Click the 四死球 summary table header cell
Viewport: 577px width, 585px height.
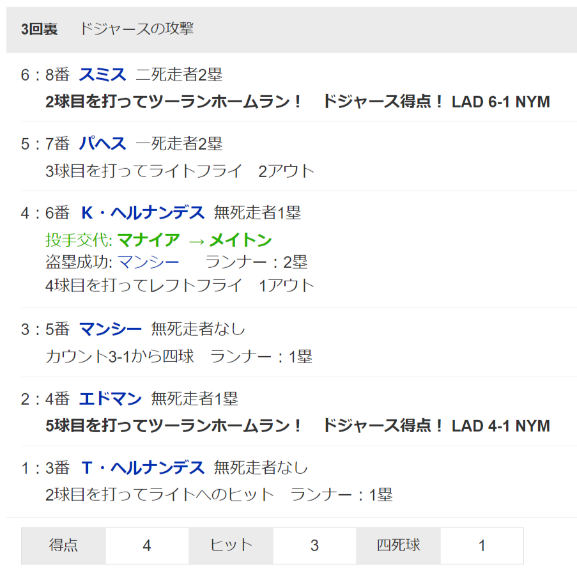tap(398, 545)
